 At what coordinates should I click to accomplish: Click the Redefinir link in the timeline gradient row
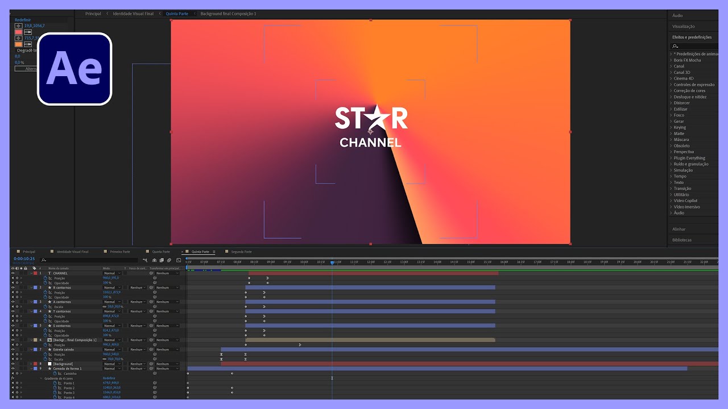(x=109, y=378)
